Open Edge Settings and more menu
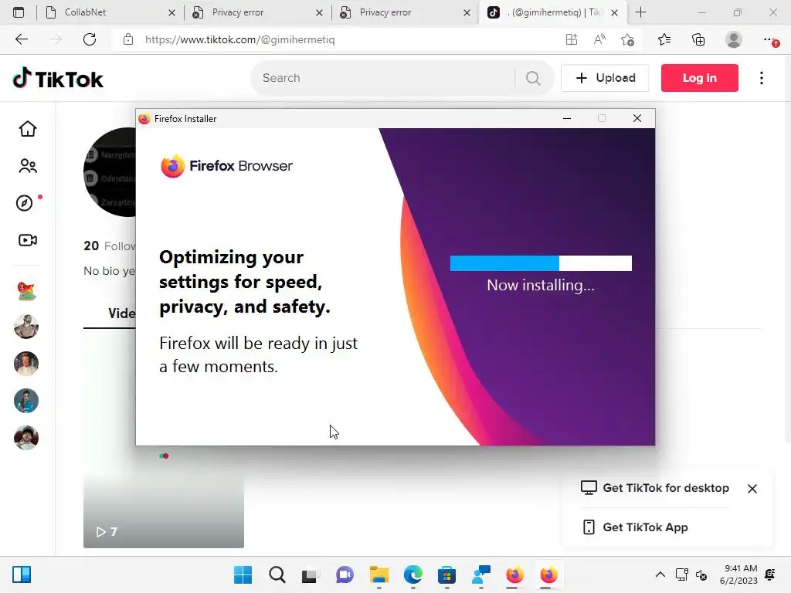The height and width of the screenshot is (593, 791). 770,39
